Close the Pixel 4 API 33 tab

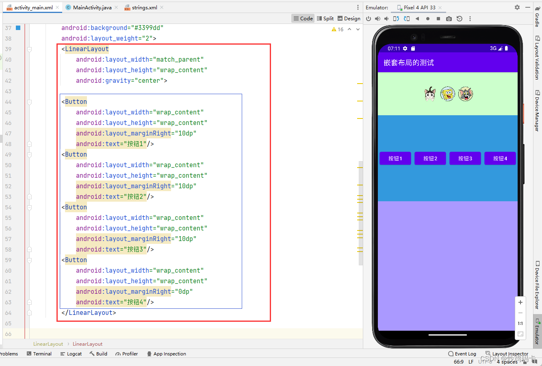[440, 7]
